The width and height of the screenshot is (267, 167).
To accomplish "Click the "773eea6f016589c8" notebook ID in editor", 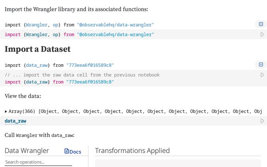I will point(90,82).
